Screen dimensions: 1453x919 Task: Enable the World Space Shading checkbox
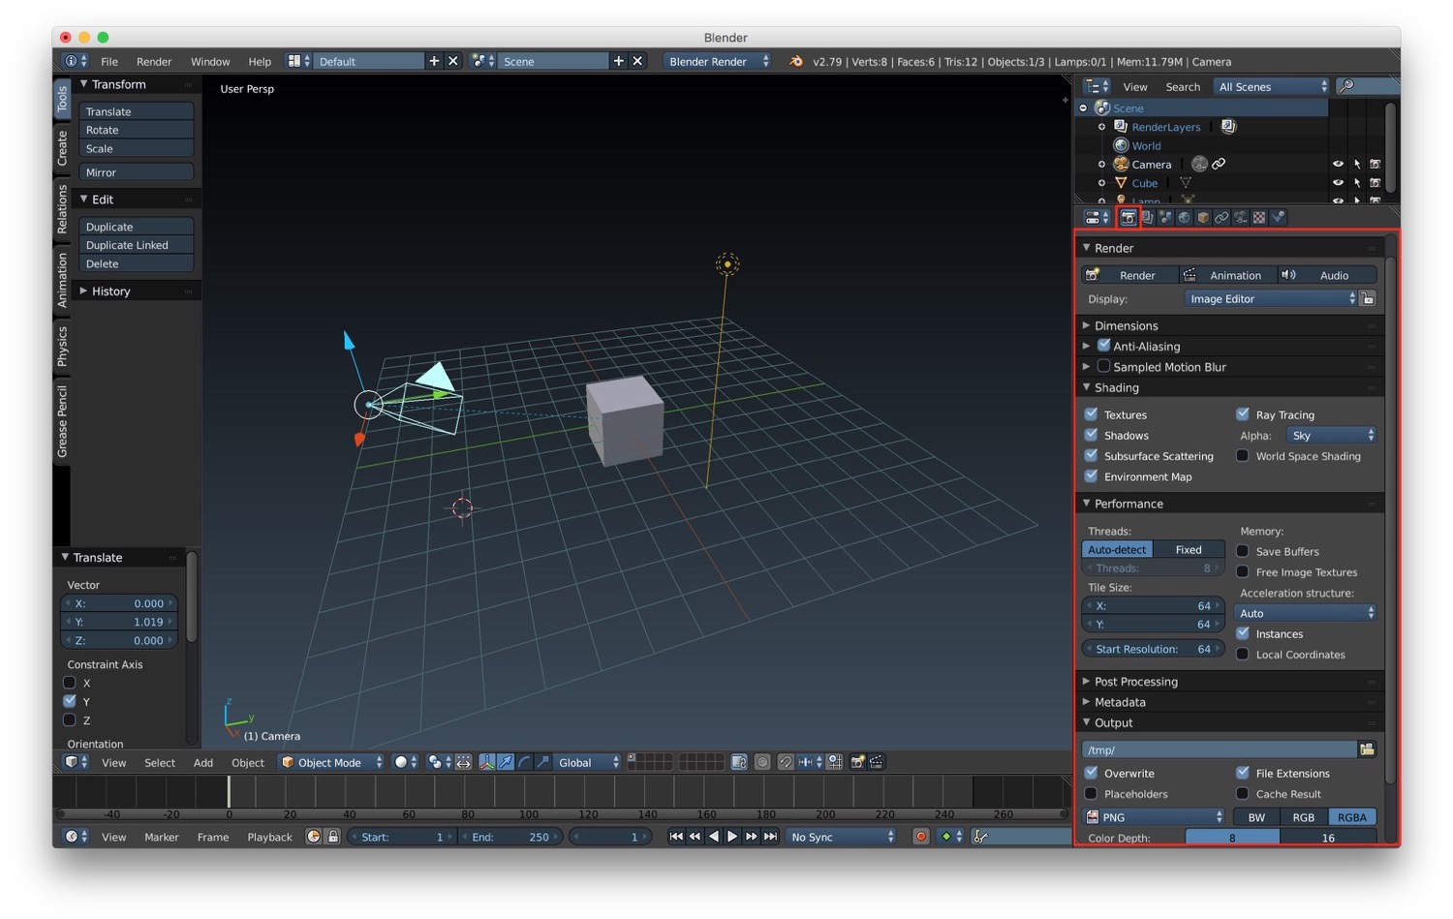click(1243, 456)
